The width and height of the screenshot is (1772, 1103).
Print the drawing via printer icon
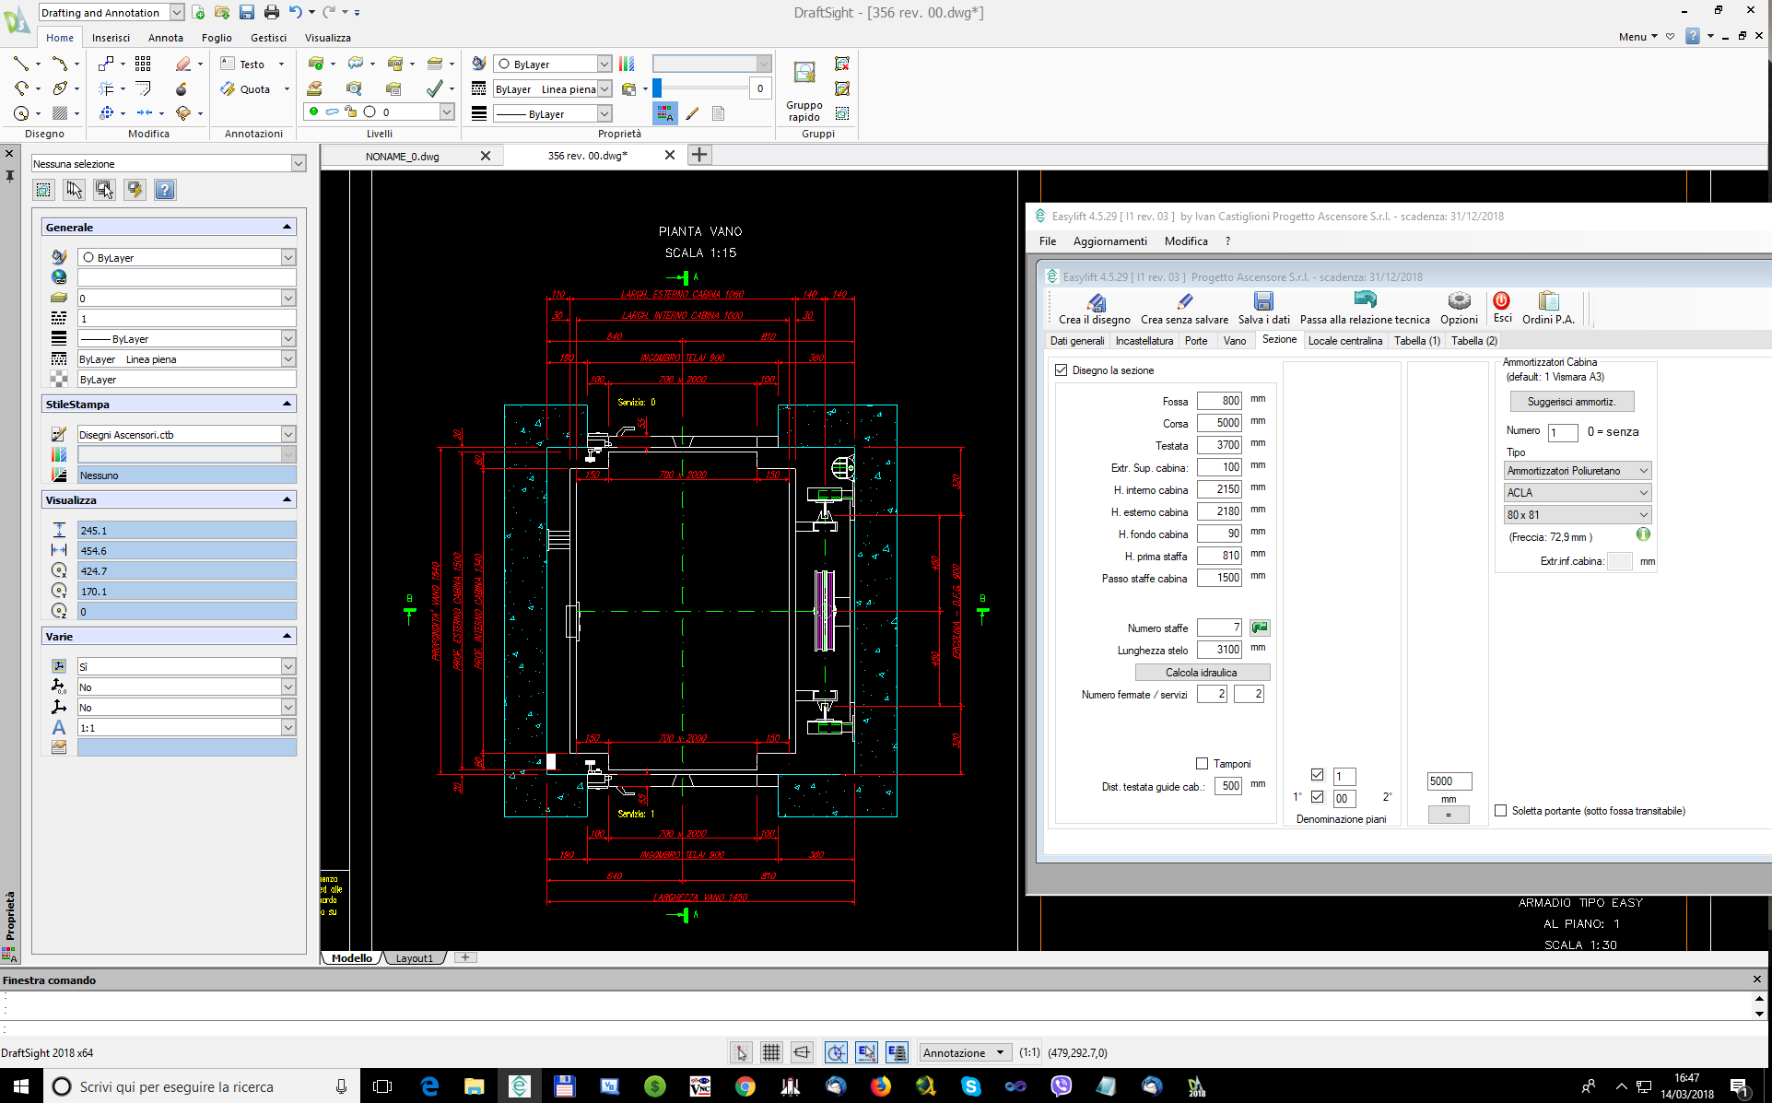(271, 12)
